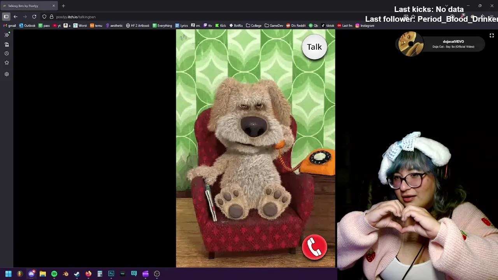Open File Explorer from the taskbar
This screenshot has height=280, width=498.
[x=43, y=274]
